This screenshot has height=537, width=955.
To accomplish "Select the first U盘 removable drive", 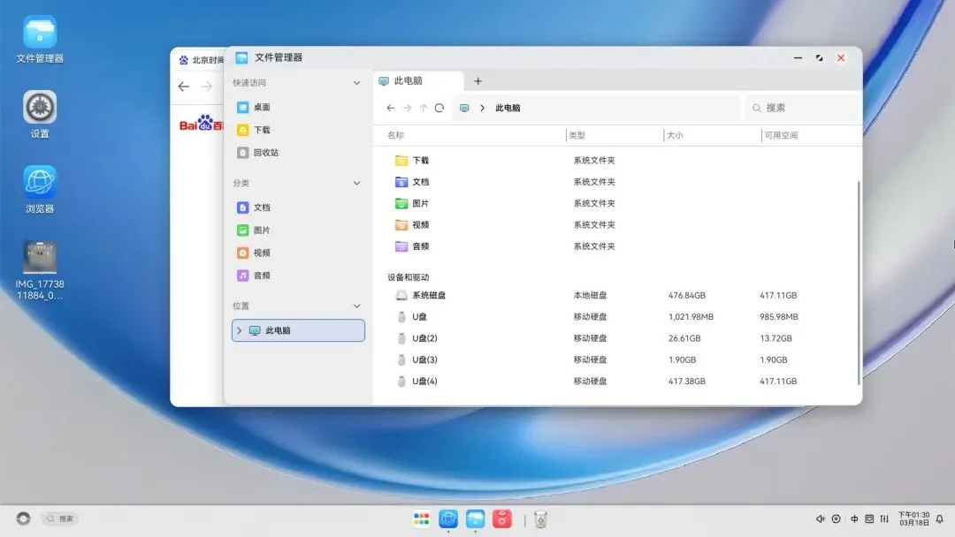I will pos(615,317).
